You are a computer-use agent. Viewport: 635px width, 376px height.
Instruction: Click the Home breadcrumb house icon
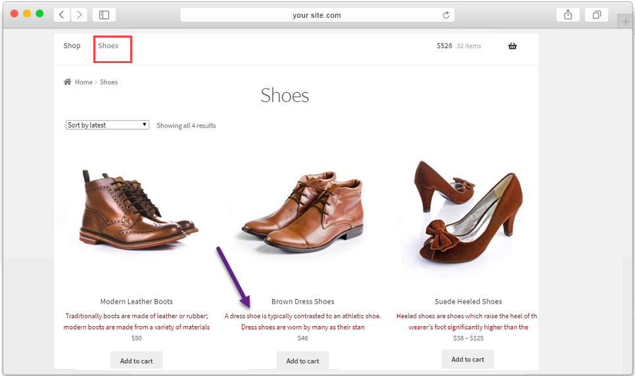67,82
